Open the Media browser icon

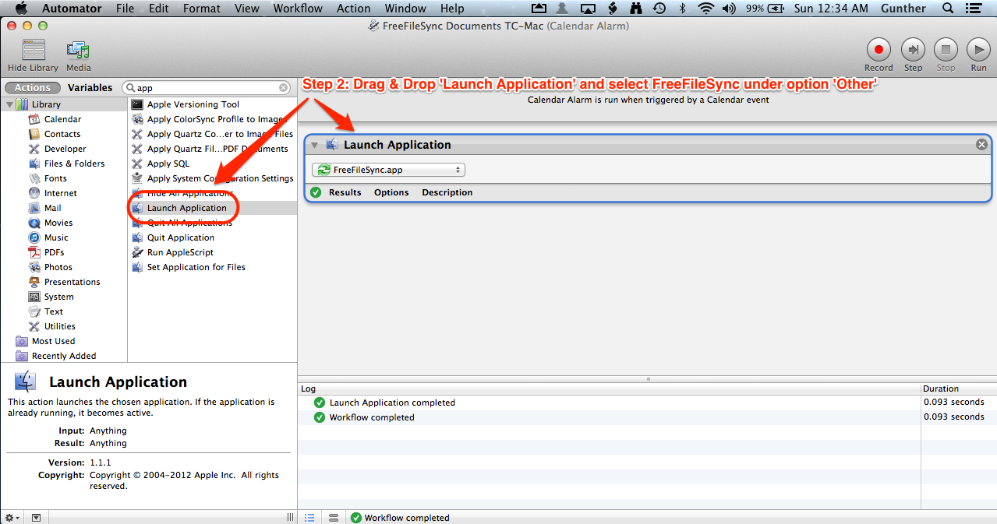[x=78, y=51]
